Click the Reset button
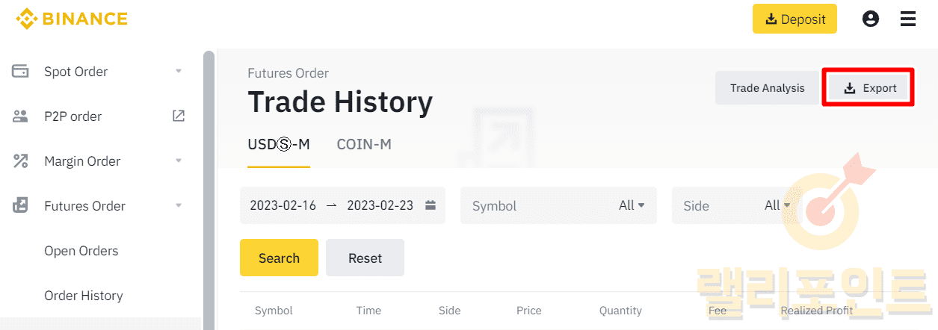 (x=365, y=258)
